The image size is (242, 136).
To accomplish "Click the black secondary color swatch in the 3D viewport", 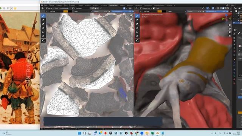I will [164, 11].
